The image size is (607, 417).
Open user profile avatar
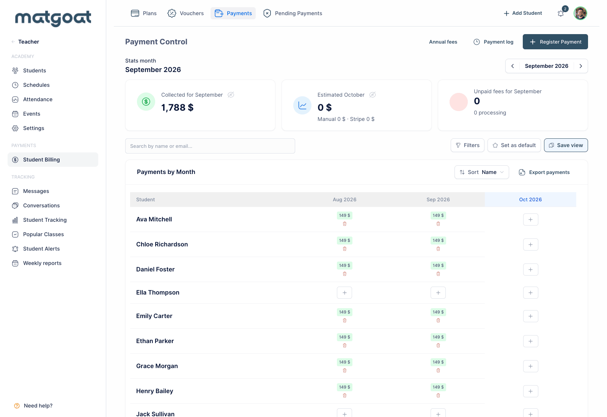[580, 13]
